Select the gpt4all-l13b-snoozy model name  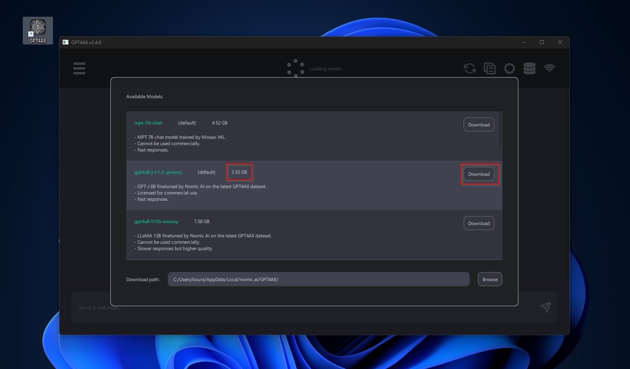click(x=156, y=221)
